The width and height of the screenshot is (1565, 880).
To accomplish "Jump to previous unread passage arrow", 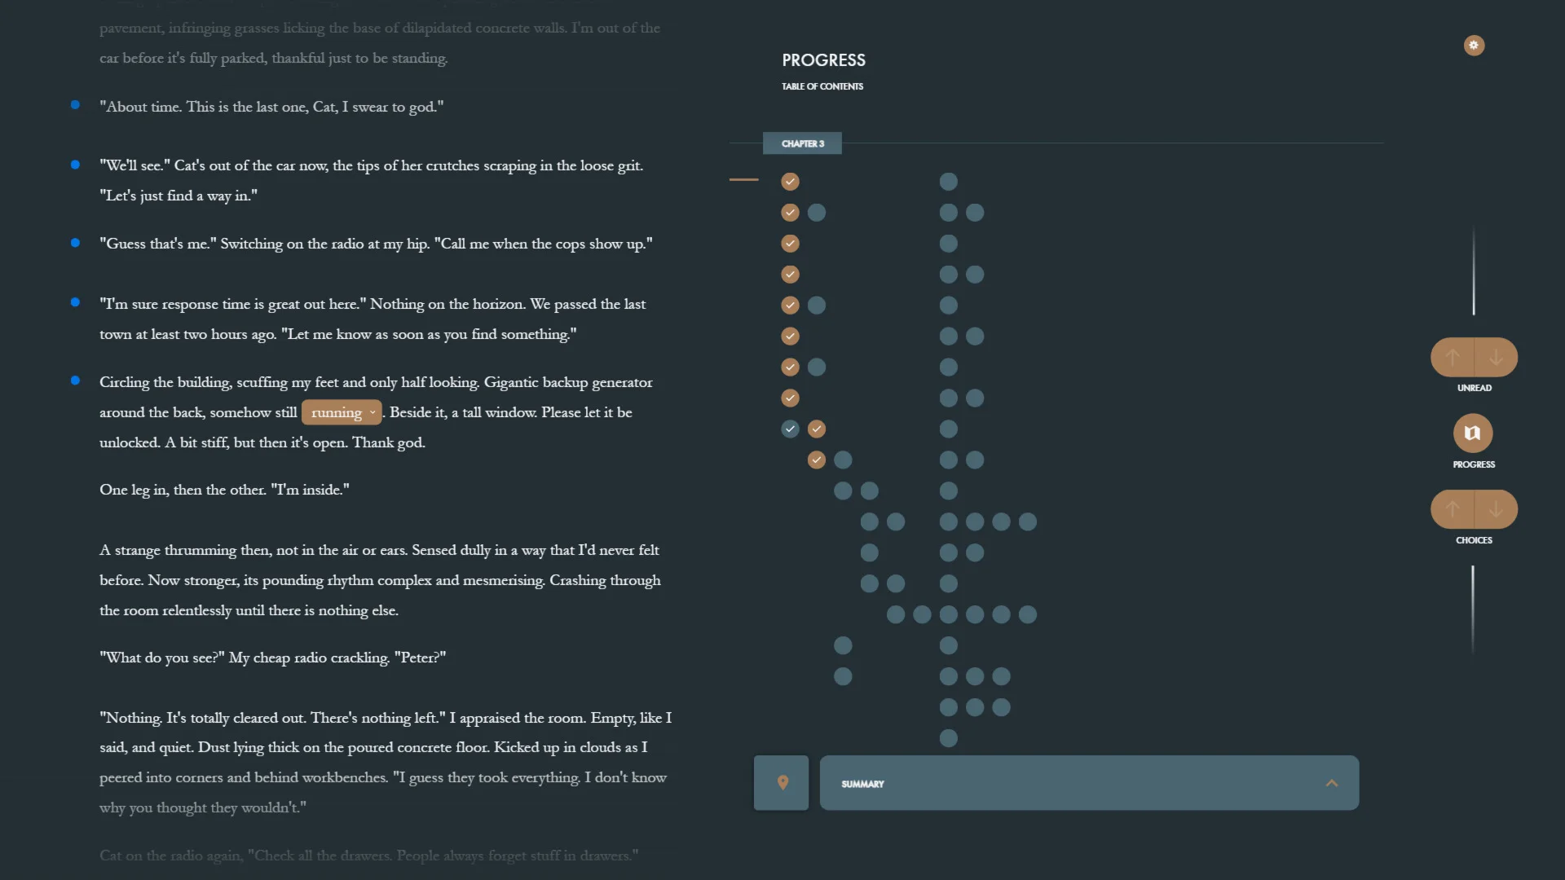I will click(x=1453, y=357).
